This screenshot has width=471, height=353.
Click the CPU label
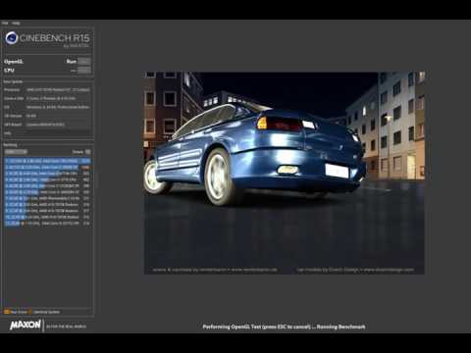coord(9,71)
